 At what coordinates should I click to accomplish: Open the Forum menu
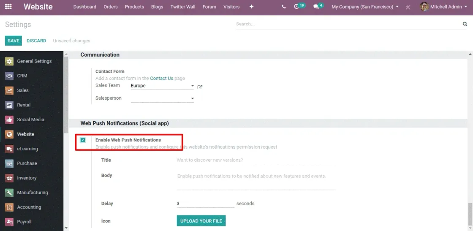[x=209, y=7]
